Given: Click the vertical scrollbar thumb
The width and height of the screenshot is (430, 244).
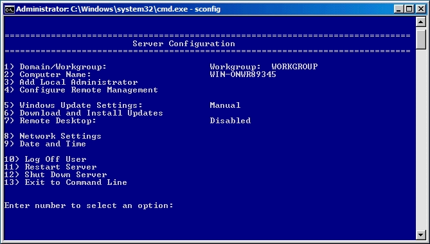Looking at the screenshot, I should [420, 39].
